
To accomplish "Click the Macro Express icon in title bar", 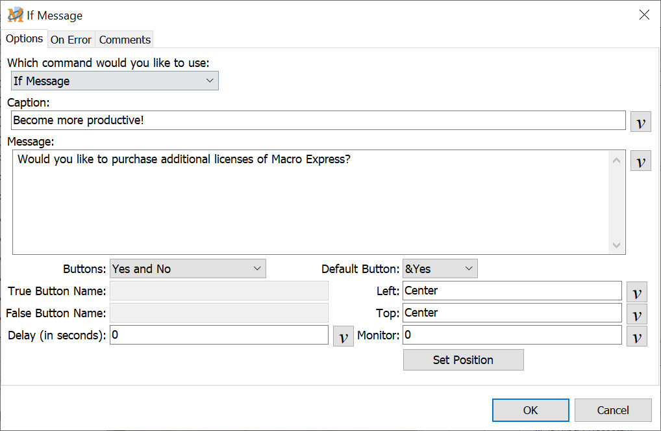I will (15, 15).
